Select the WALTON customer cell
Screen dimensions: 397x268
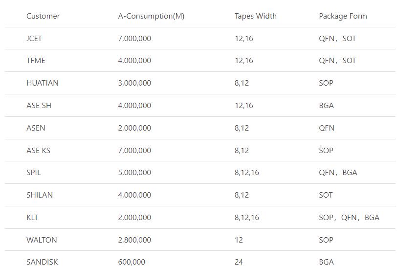[42, 240]
